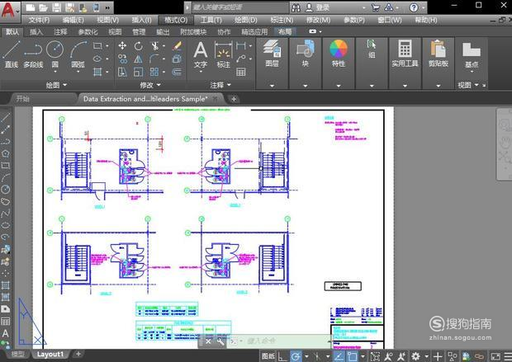Open the dropdown arrow under 块 panel
Viewport: 512px width, 362px height.
306,86
